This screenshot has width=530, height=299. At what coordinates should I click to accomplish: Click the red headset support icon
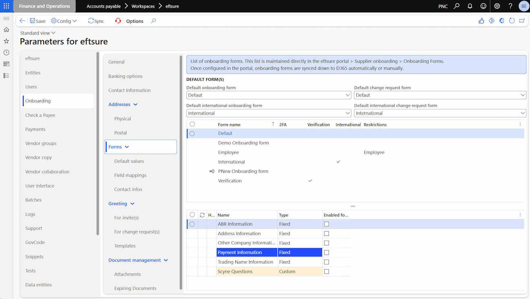tap(118, 21)
